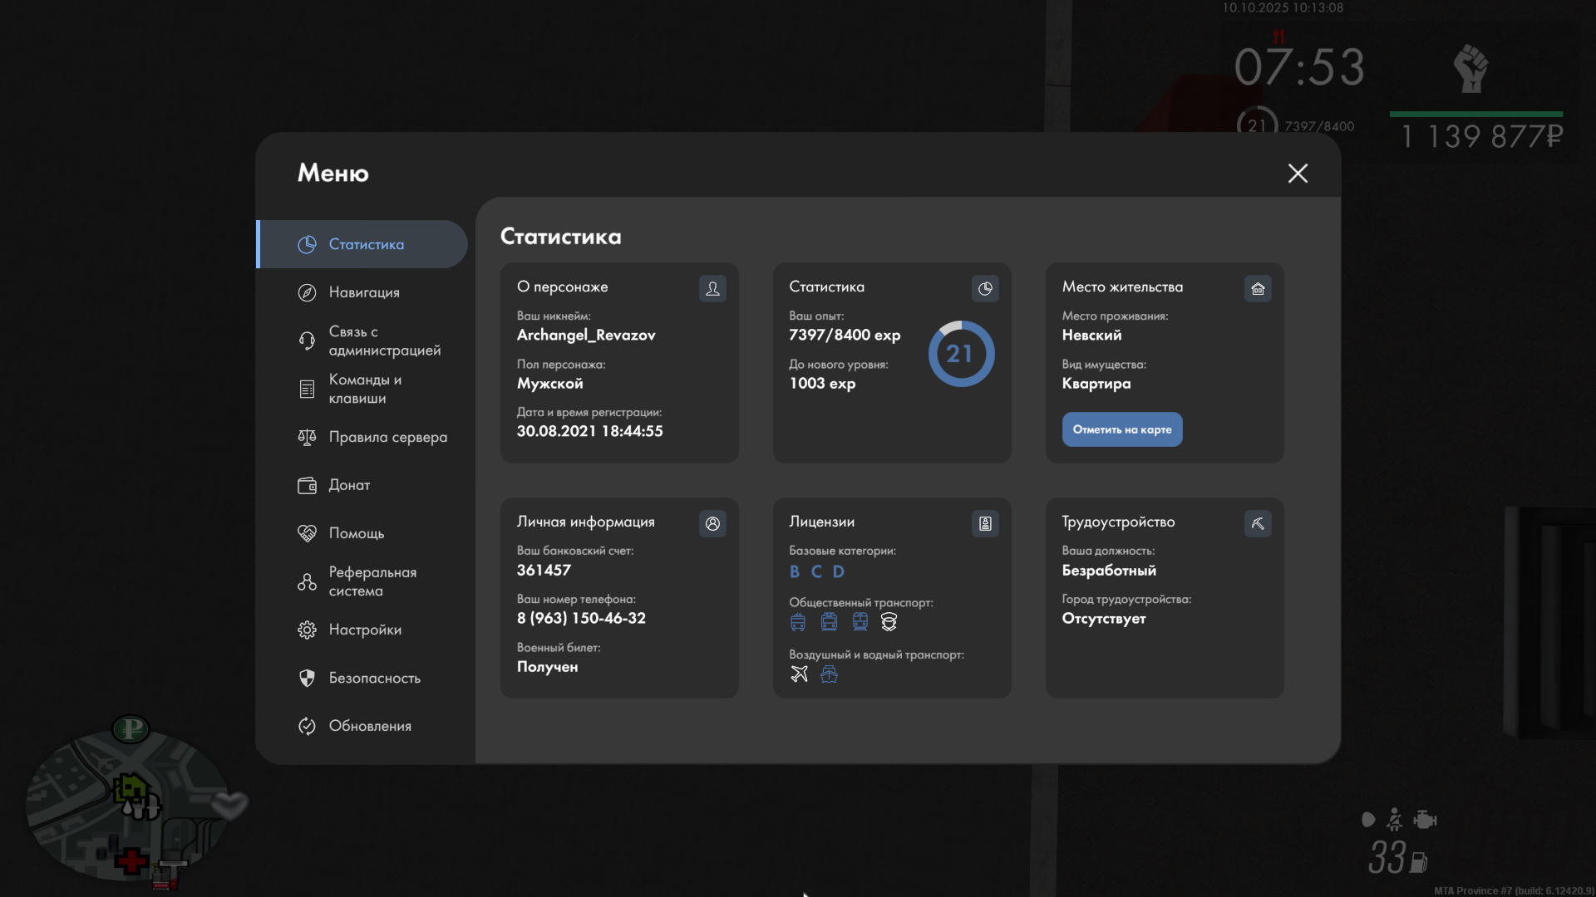Click the house icon in Место жительства card

(1258, 288)
